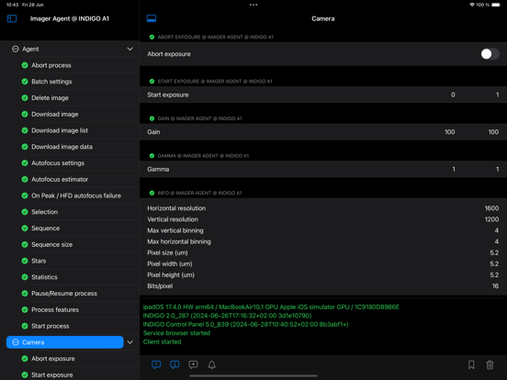This screenshot has width=507, height=380.
Task: Open Download image data item
Action: click(x=62, y=147)
